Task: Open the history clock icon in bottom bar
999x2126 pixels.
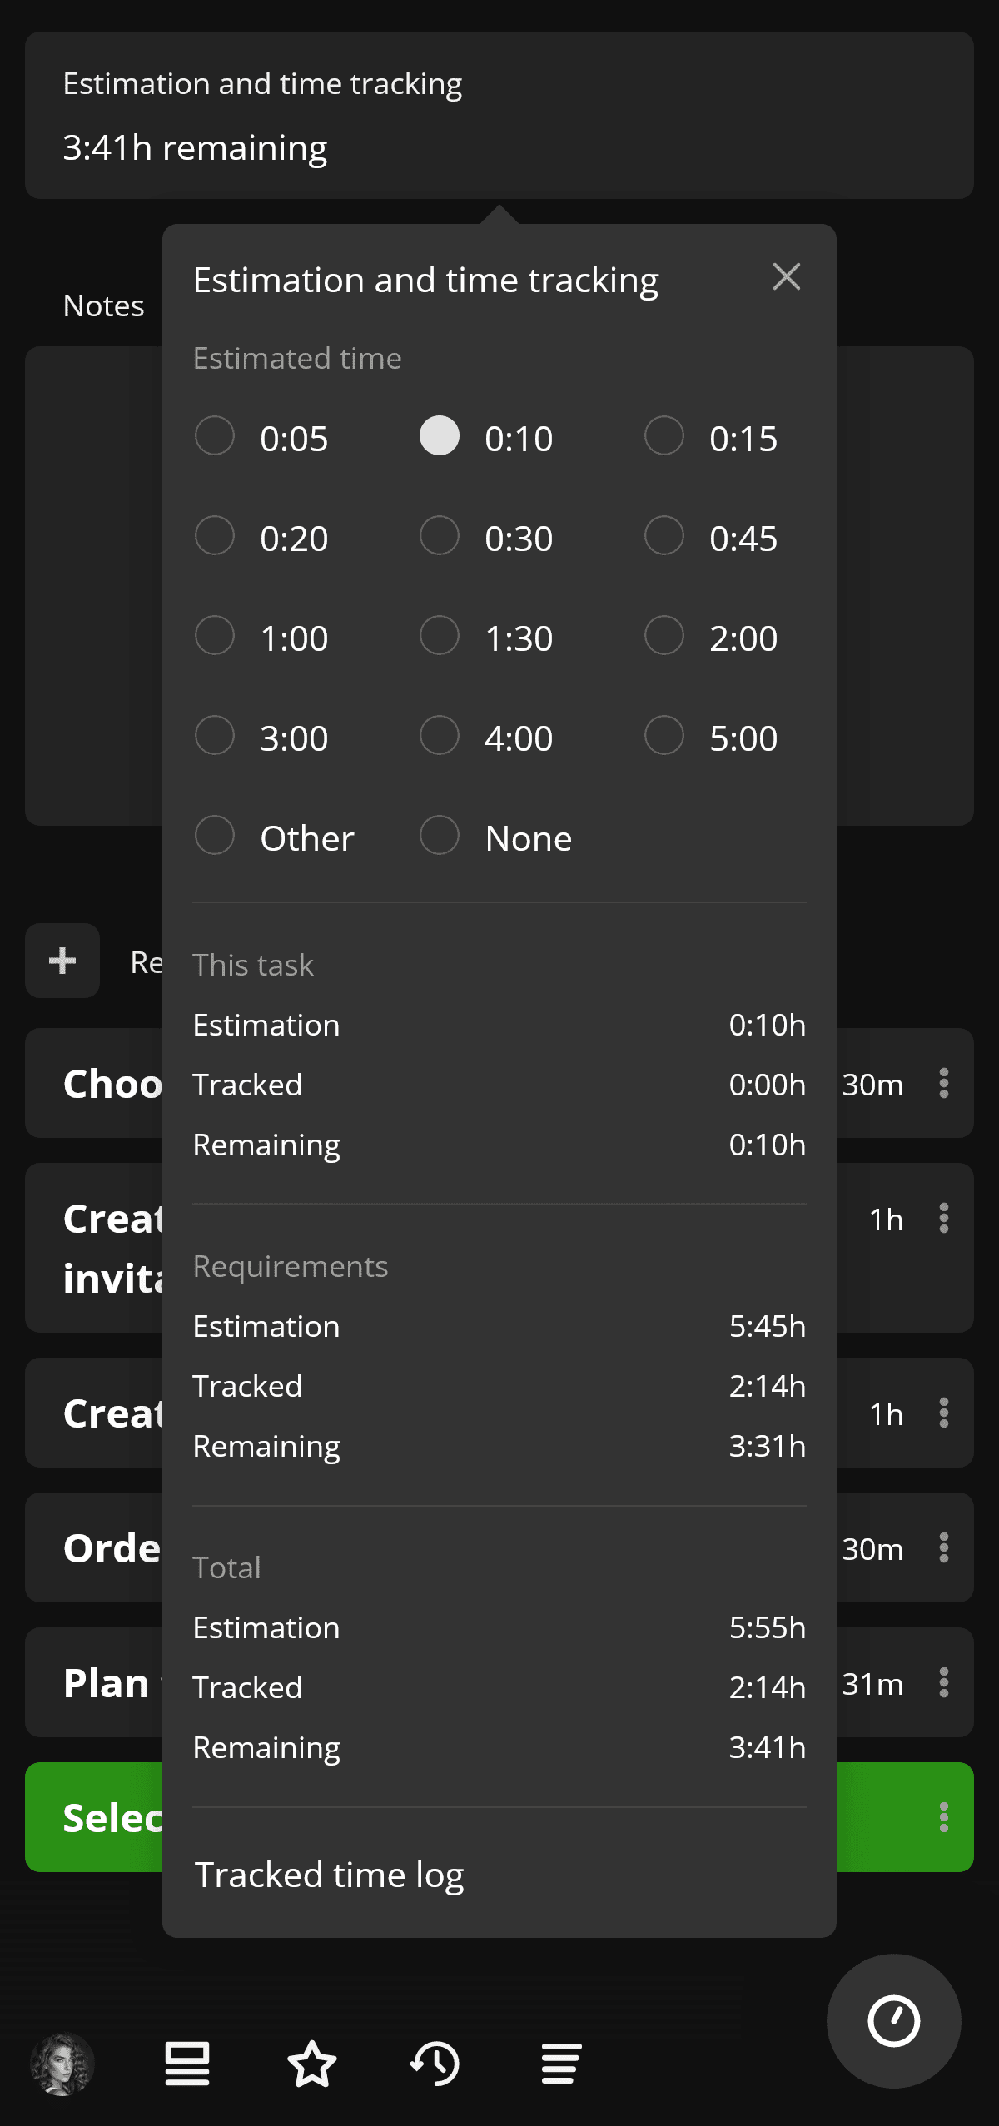Action: click(x=435, y=2064)
